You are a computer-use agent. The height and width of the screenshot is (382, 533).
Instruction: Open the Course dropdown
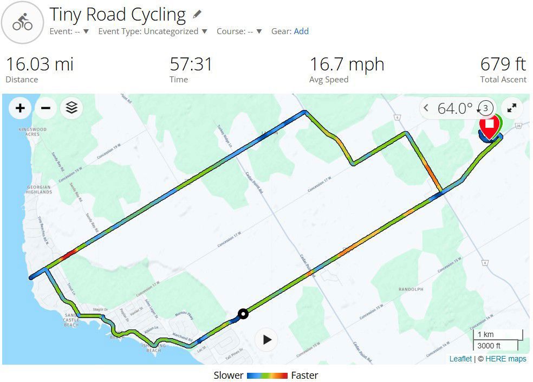(239, 31)
